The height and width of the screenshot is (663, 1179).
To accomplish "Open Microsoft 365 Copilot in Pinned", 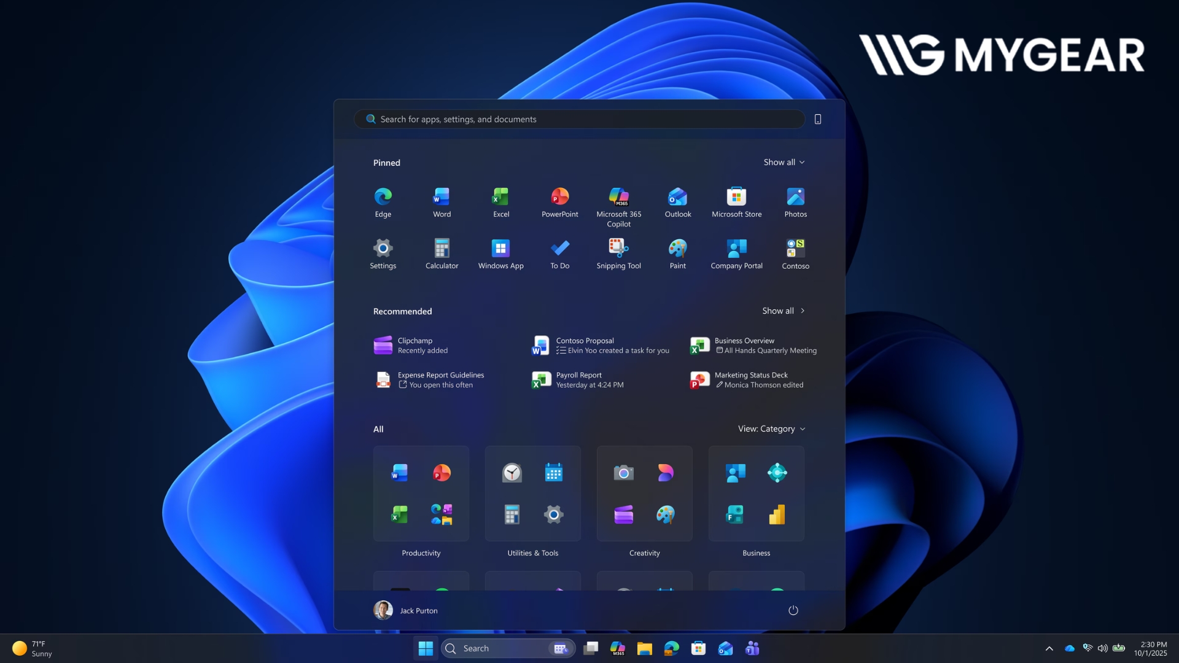I will [618, 207].
